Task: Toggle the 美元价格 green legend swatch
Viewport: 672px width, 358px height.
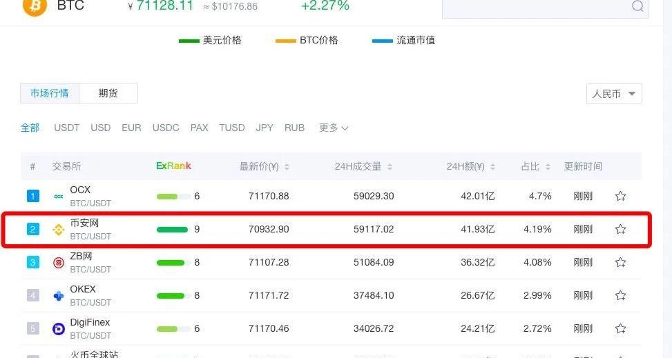Action: 189,41
